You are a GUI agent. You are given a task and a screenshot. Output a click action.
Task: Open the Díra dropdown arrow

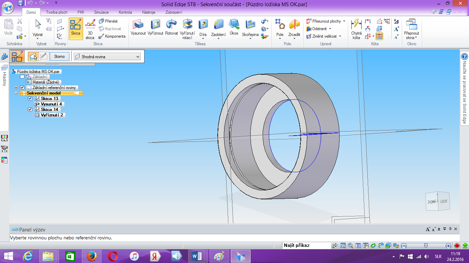click(x=203, y=39)
